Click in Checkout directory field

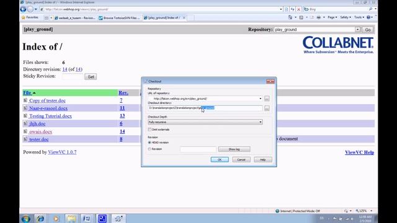point(205,108)
